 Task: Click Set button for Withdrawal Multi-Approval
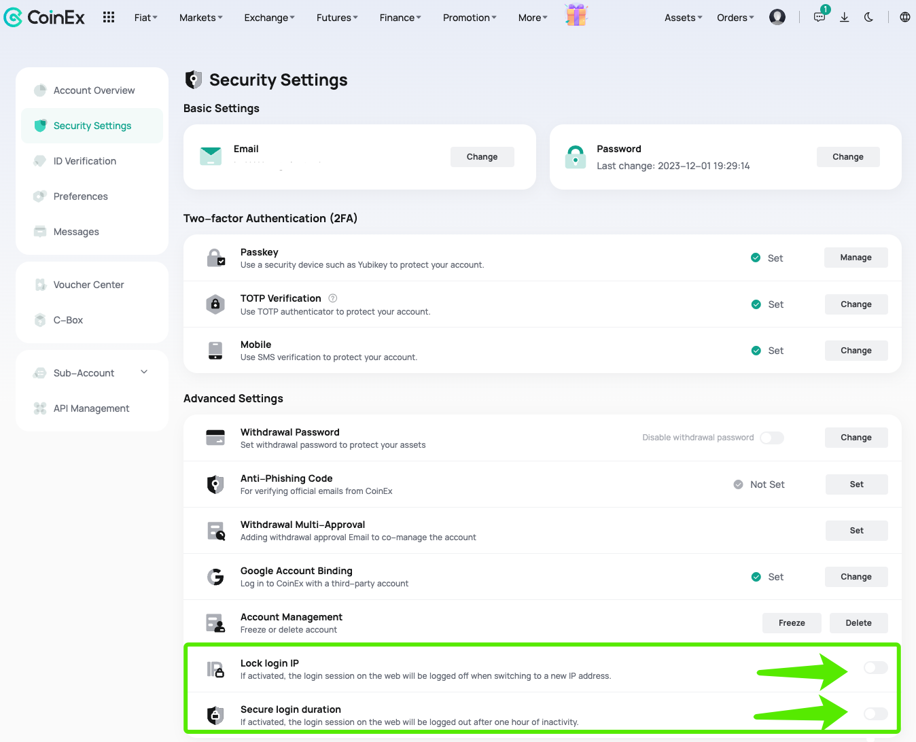click(x=857, y=531)
